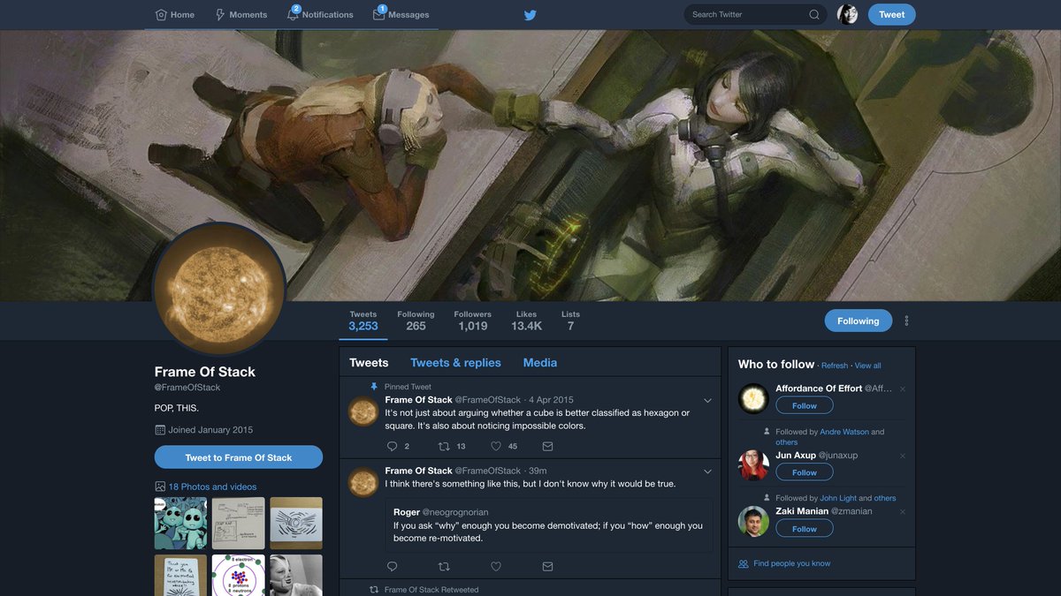Image resolution: width=1061 pixels, height=596 pixels.
Task: Like the pinned tweet
Action: (496, 446)
